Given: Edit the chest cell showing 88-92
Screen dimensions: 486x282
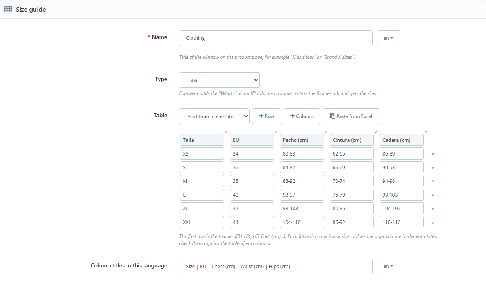Looking at the screenshot, I should 302,181.
